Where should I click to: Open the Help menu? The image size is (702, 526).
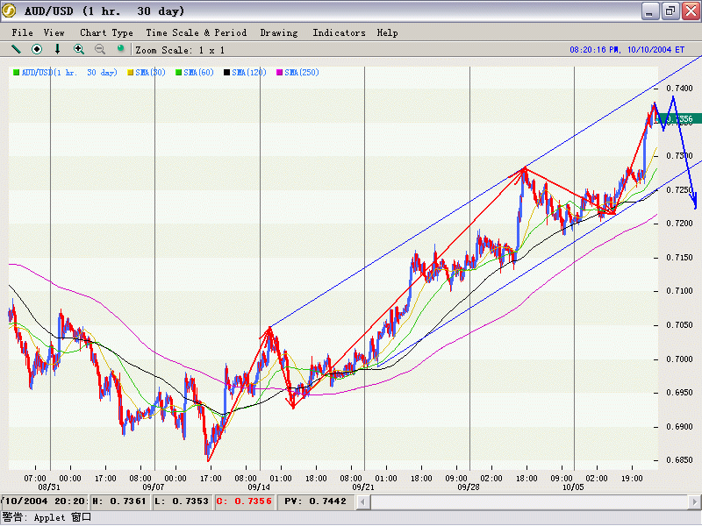point(387,33)
